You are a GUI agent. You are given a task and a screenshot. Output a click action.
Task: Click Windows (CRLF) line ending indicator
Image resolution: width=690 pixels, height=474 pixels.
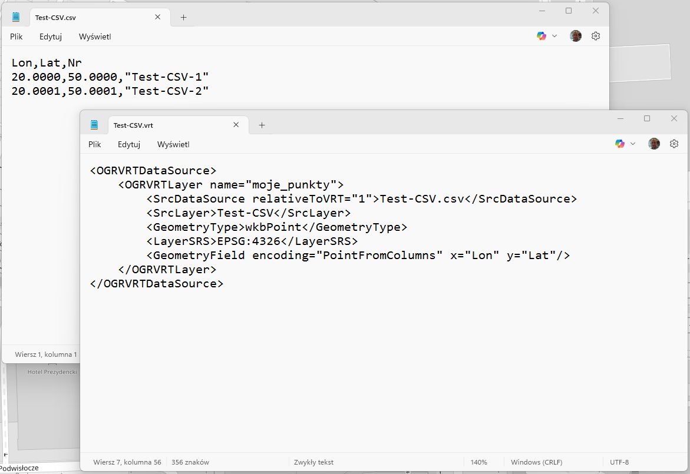click(x=534, y=462)
